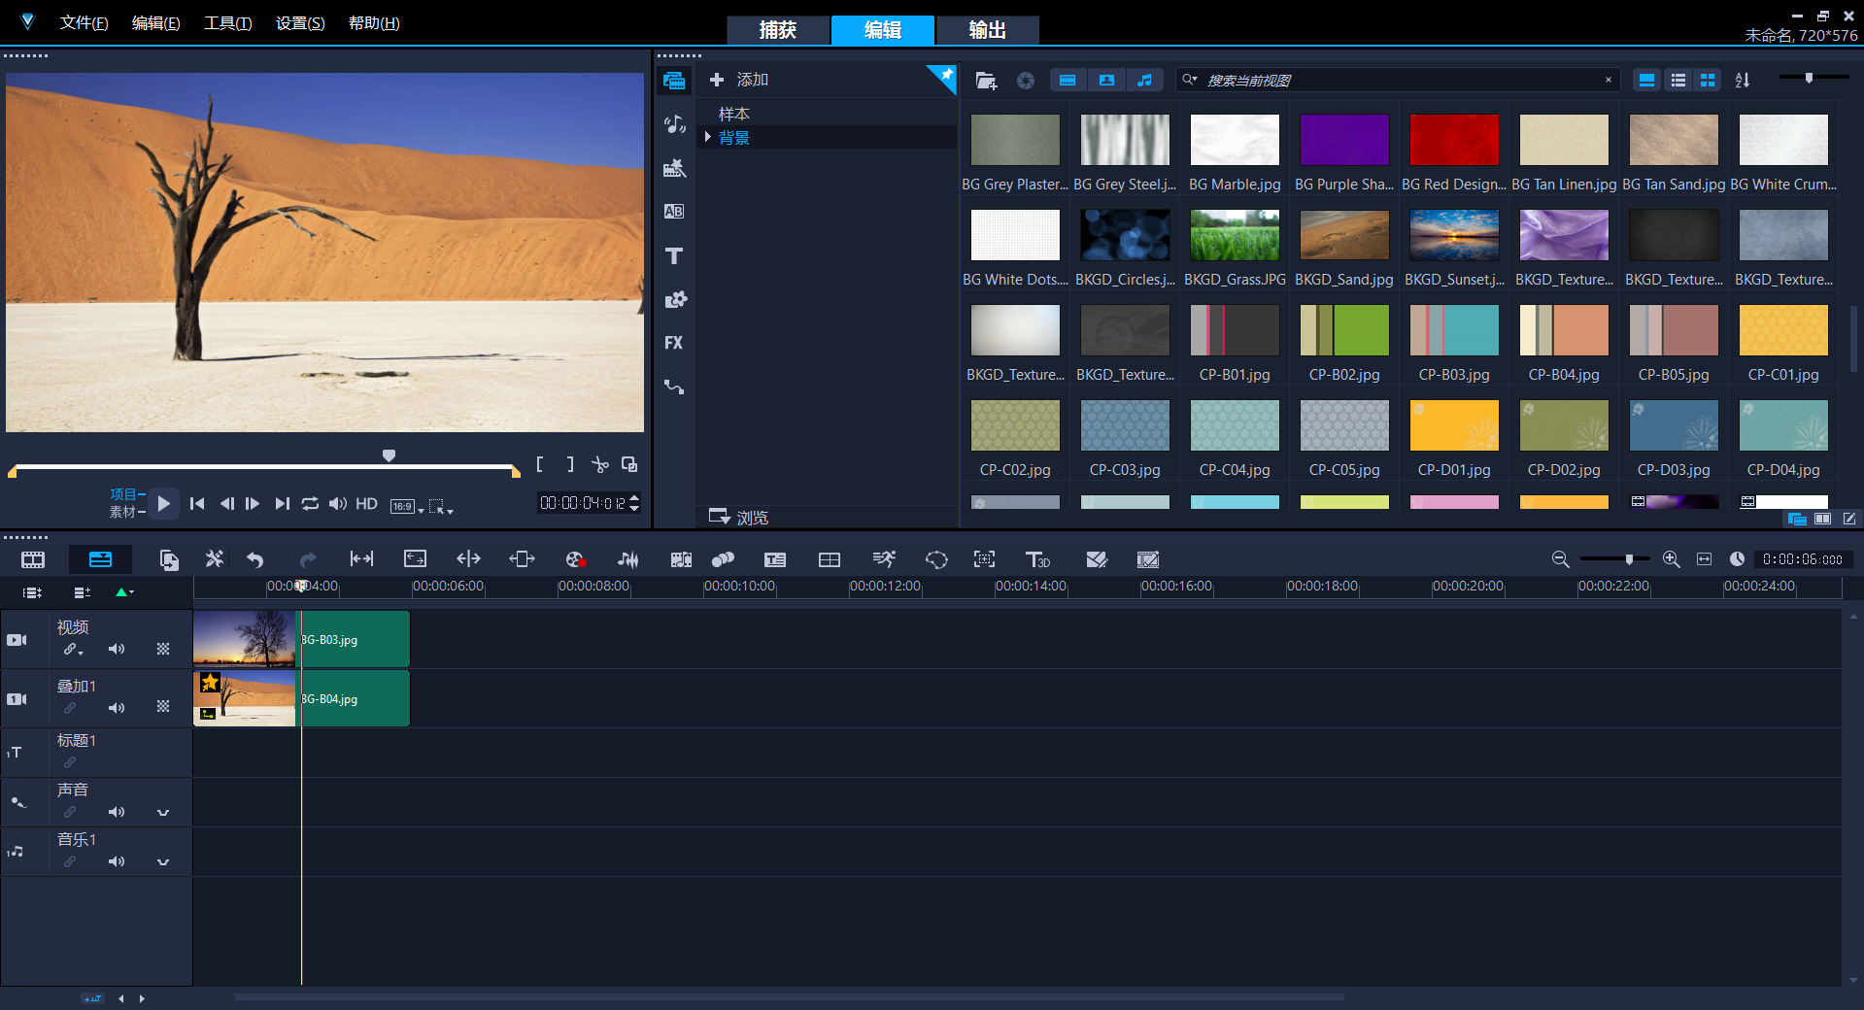Click the 添加 add folder button
This screenshot has width=1864, height=1010.
tap(739, 80)
